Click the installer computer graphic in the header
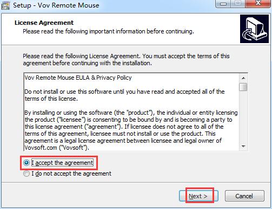The image size is (272, 209). pyautogui.click(x=254, y=29)
